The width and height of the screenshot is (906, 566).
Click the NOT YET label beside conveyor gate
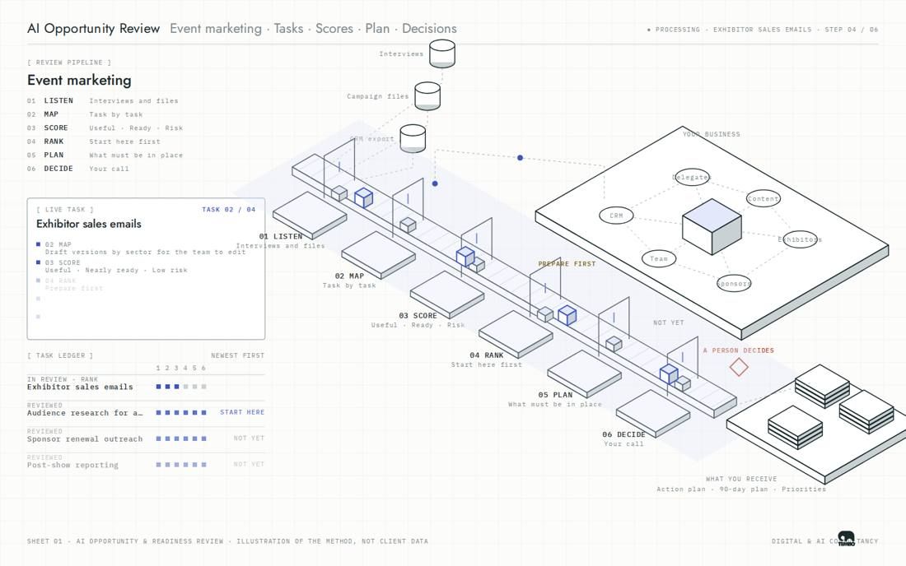click(669, 322)
